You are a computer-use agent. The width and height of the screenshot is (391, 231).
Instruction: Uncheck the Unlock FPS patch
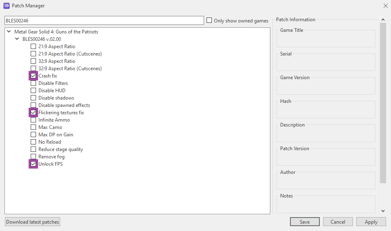tap(34, 164)
